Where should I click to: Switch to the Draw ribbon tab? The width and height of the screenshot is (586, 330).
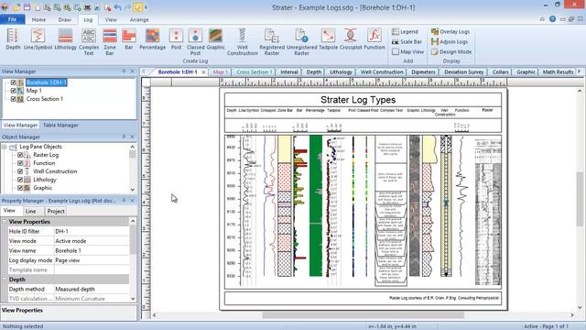(64, 19)
